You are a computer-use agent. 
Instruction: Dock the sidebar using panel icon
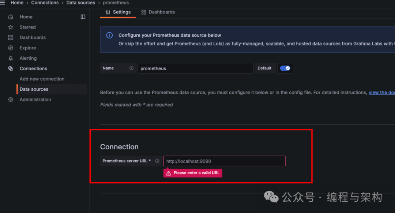click(x=83, y=17)
